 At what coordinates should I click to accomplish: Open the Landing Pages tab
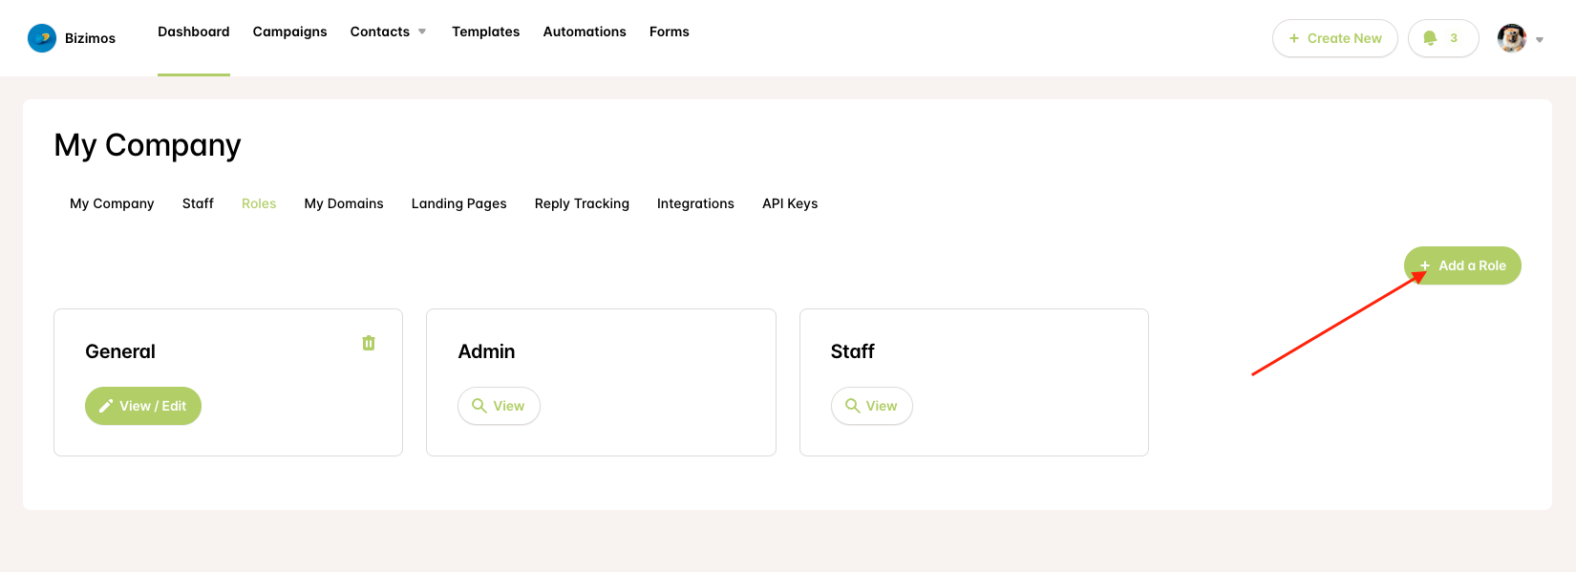coord(459,203)
